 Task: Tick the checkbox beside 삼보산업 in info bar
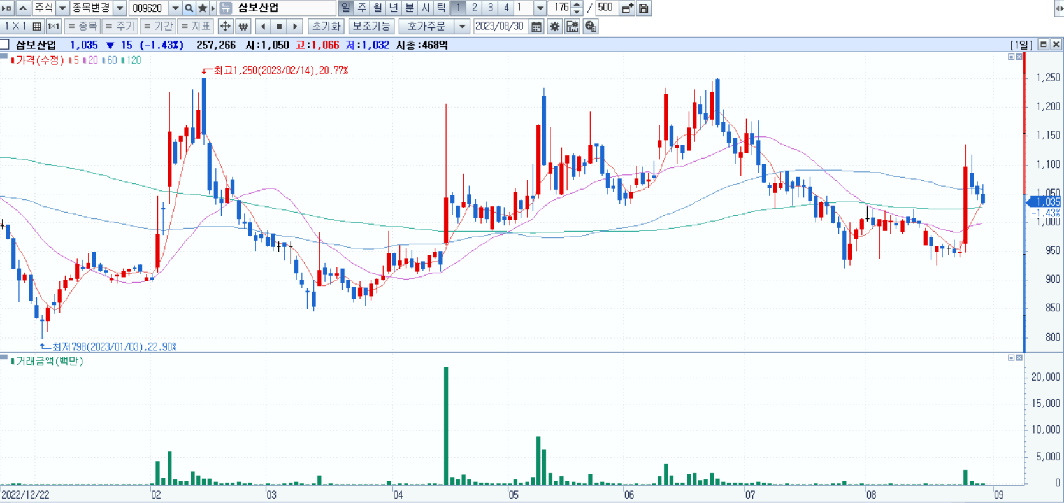point(4,45)
